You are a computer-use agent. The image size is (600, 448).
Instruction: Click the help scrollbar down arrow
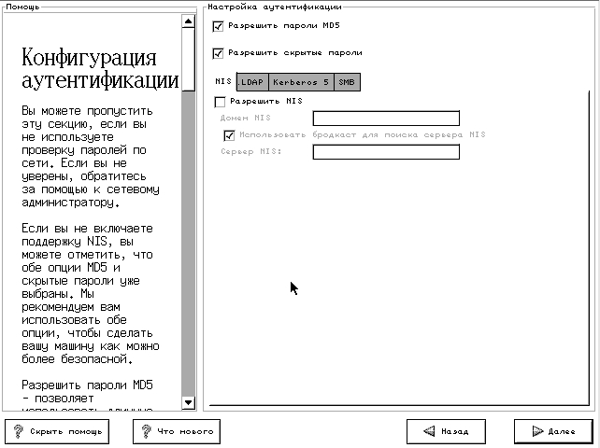188,402
